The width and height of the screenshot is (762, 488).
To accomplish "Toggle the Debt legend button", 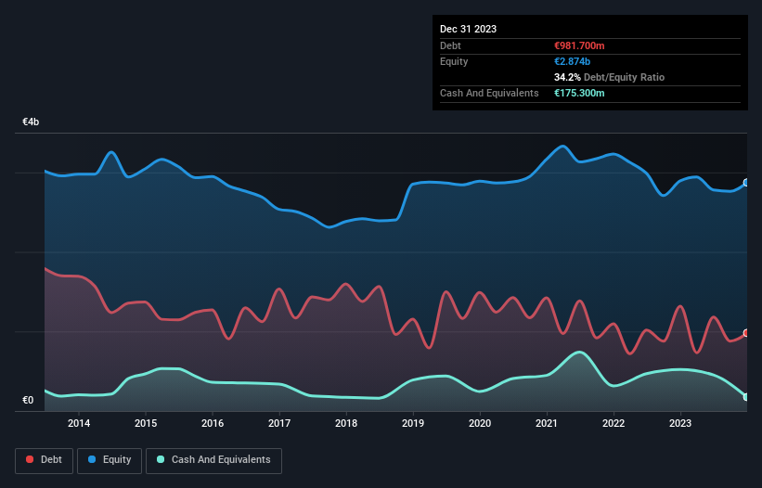I will tap(44, 460).
